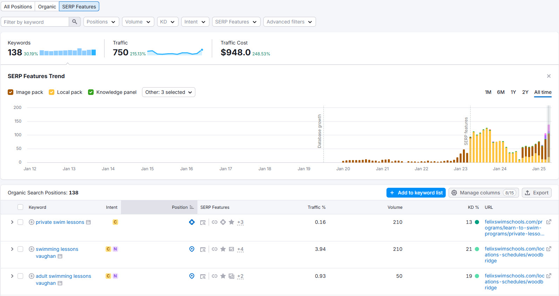Click plus icon beside swimming lessons vaughan
The image size is (559, 296).
[x=32, y=249]
